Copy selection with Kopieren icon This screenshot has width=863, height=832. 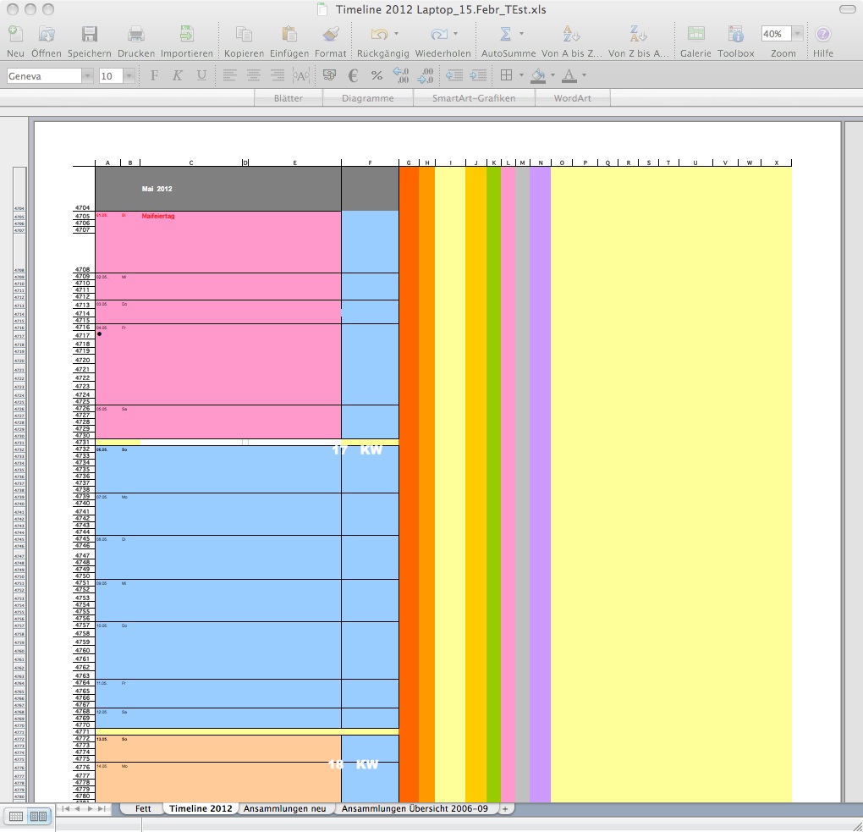pyautogui.click(x=244, y=34)
